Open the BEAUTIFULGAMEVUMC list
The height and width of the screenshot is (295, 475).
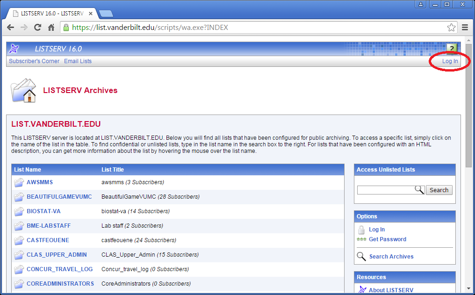[x=59, y=197]
